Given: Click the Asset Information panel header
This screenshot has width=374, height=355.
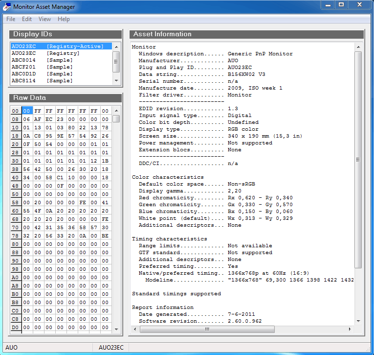Looking at the screenshot, I should [x=246, y=34].
